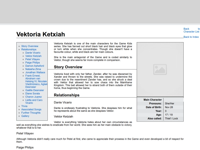The height and width of the screenshot is (150, 200).
Task: Select the Charon Juarez contents link
Action: 34,97
